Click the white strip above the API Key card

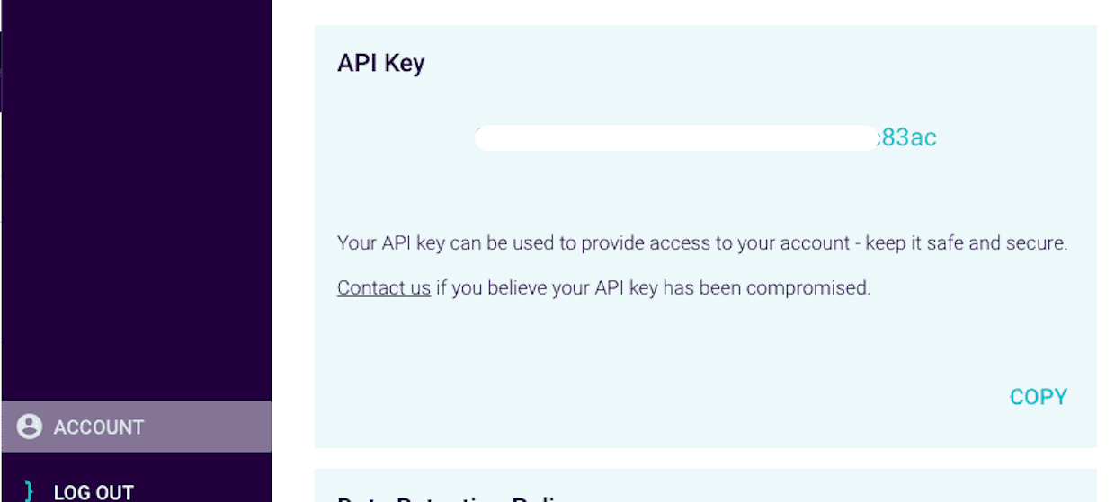705,13
